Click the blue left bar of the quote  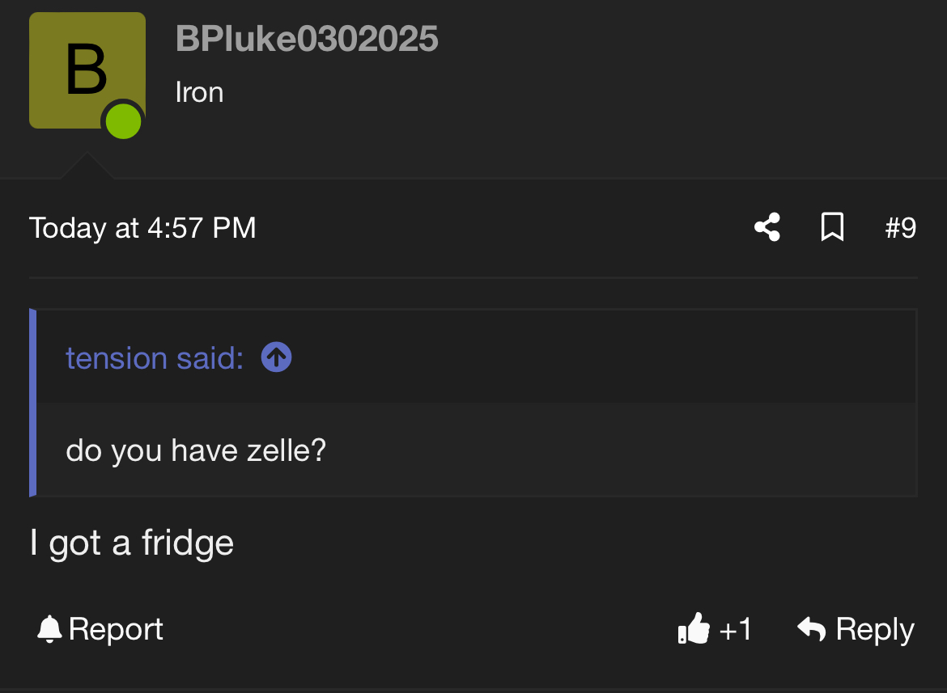[x=33, y=403]
